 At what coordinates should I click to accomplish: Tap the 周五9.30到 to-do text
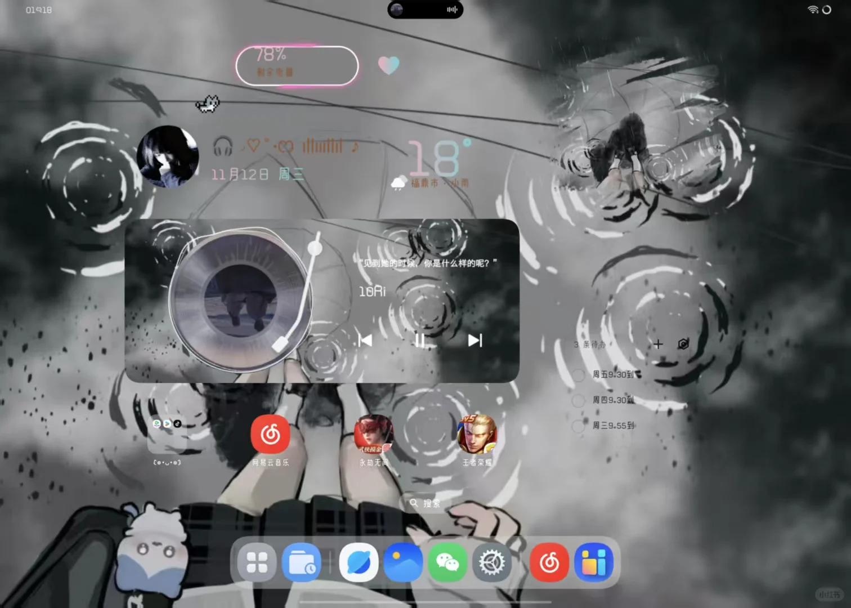point(613,374)
